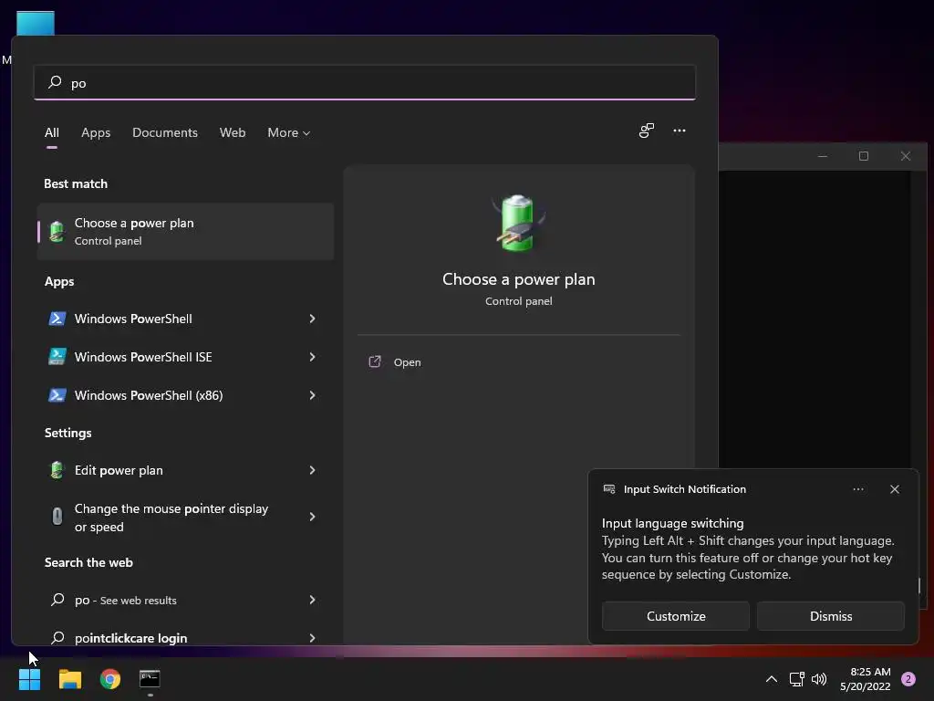Open the notification three-dot options
Image resolution: width=934 pixels, height=701 pixels.
(x=857, y=489)
